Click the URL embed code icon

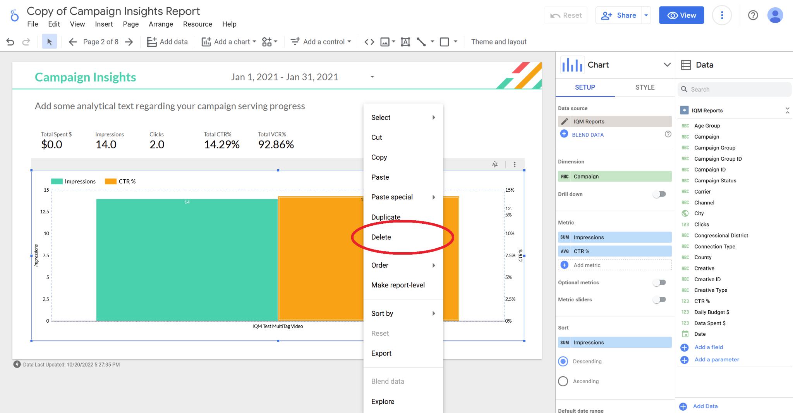coord(369,42)
